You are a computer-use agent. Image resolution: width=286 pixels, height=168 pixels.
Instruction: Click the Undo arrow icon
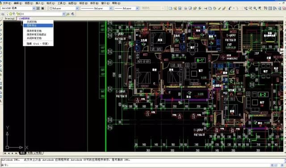230,8
